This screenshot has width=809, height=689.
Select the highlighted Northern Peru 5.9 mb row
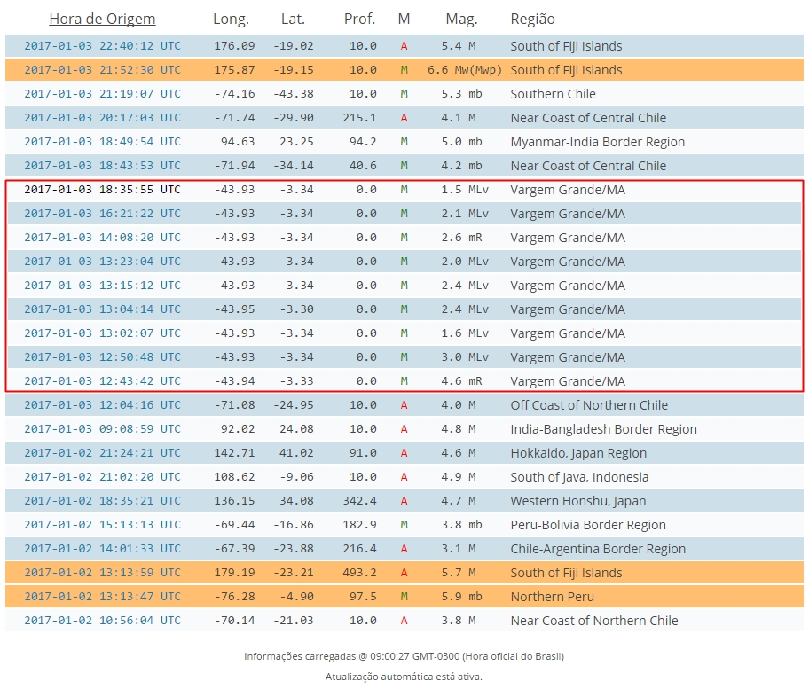pos(404,596)
